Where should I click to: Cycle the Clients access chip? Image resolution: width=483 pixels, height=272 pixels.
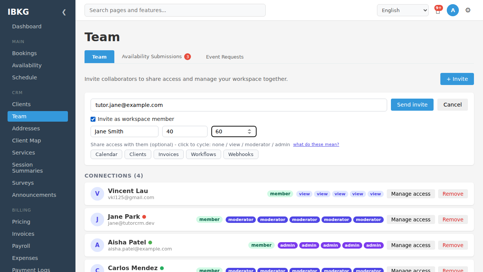pyautogui.click(x=138, y=154)
